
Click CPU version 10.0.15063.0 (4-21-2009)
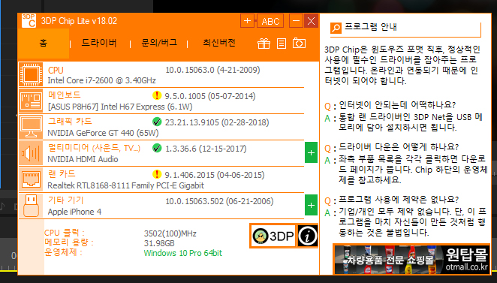[x=212, y=70]
